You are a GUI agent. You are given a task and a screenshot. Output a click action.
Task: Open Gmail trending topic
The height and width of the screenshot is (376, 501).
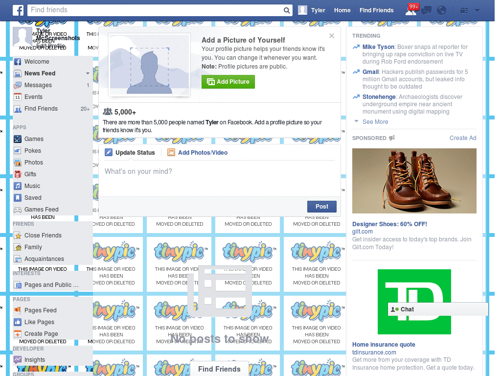pyautogui.click(x=370, y=72)
